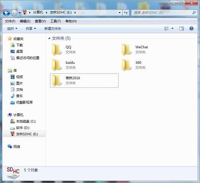Open the 音乐 library
Viewport: 200px width, 183px height.
click(20, 96)
